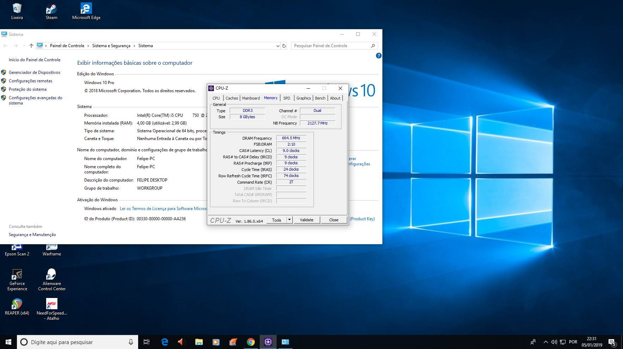
Task: Open the Epson Scan 2 desktop shortcut
Action: click(x=17, y=250)
